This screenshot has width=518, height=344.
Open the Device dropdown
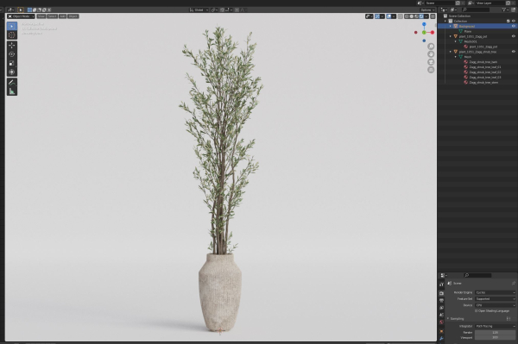click(x=495, y=305)
